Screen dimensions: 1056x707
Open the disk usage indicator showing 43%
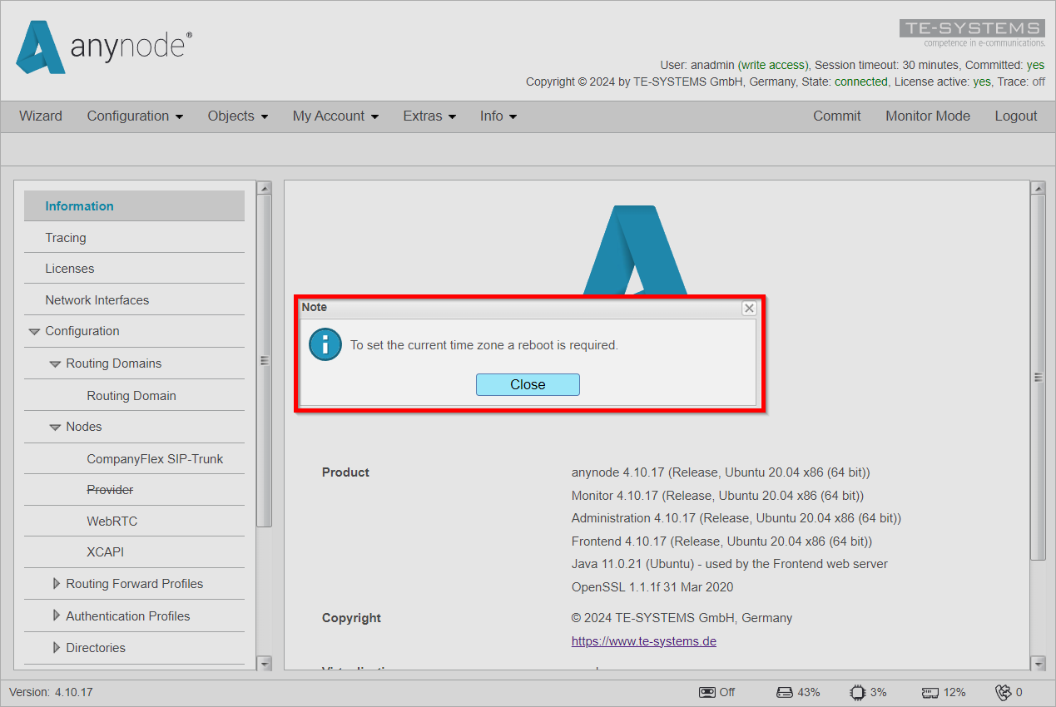pos(783,691)
